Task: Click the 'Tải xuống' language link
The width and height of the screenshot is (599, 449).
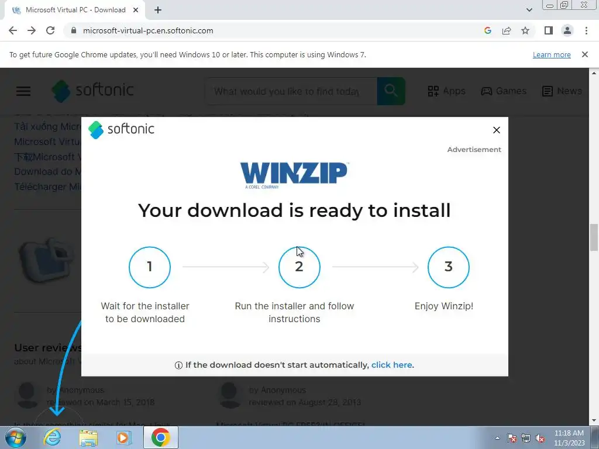Action: (x=47, y=126)
